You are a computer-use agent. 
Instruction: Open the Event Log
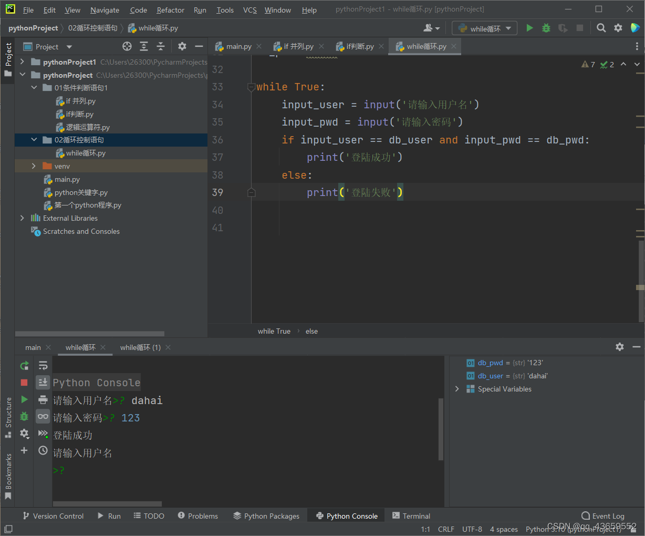pyautogui.click(x=602, y=516)
